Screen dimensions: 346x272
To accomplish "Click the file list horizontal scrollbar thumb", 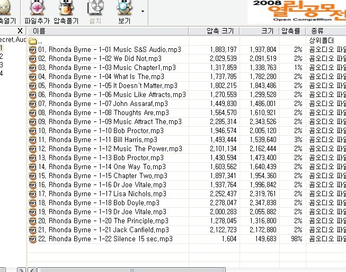I will 131,270.
